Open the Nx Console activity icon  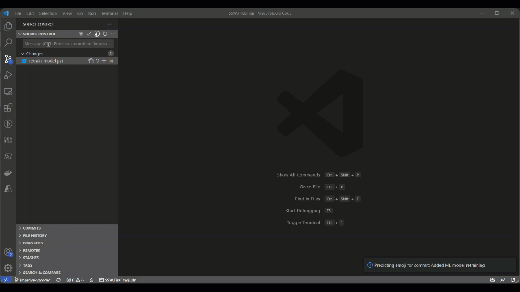coord(8,140)
